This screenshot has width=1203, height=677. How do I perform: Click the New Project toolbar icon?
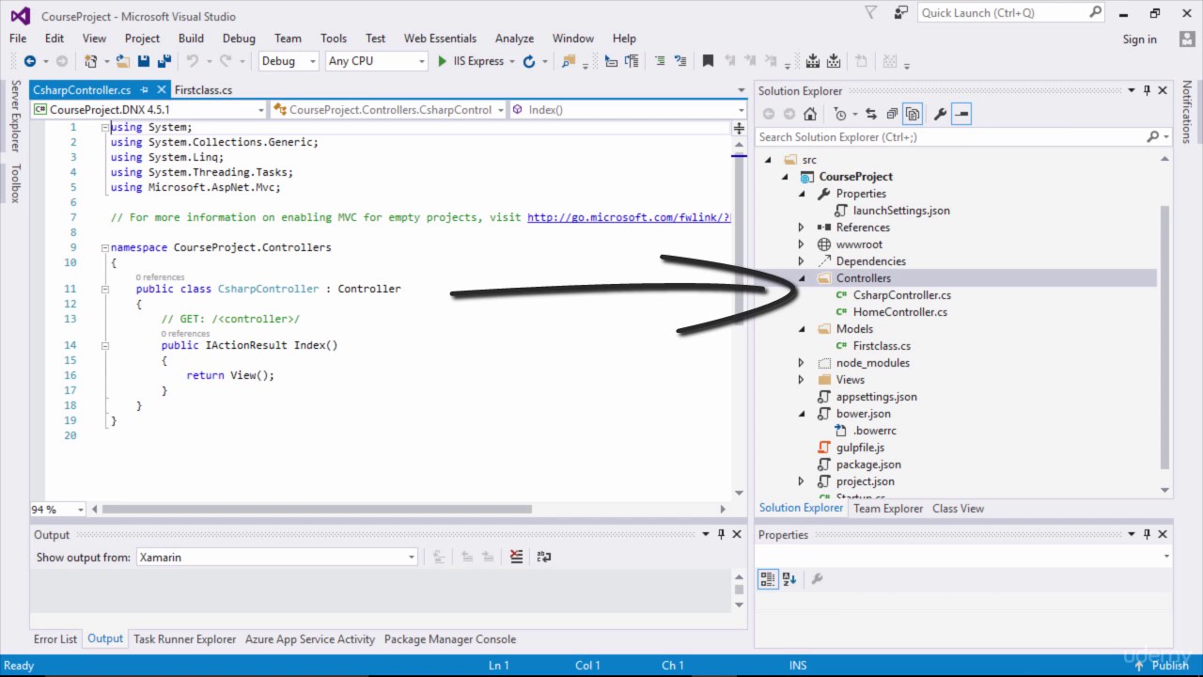coord(90,61)
